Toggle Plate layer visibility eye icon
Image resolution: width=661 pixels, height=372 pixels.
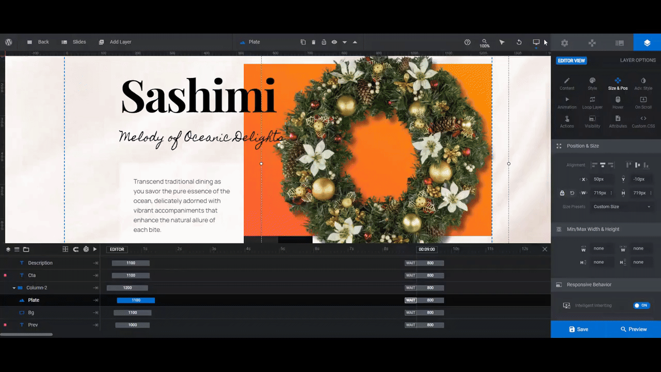pos(334,42)
